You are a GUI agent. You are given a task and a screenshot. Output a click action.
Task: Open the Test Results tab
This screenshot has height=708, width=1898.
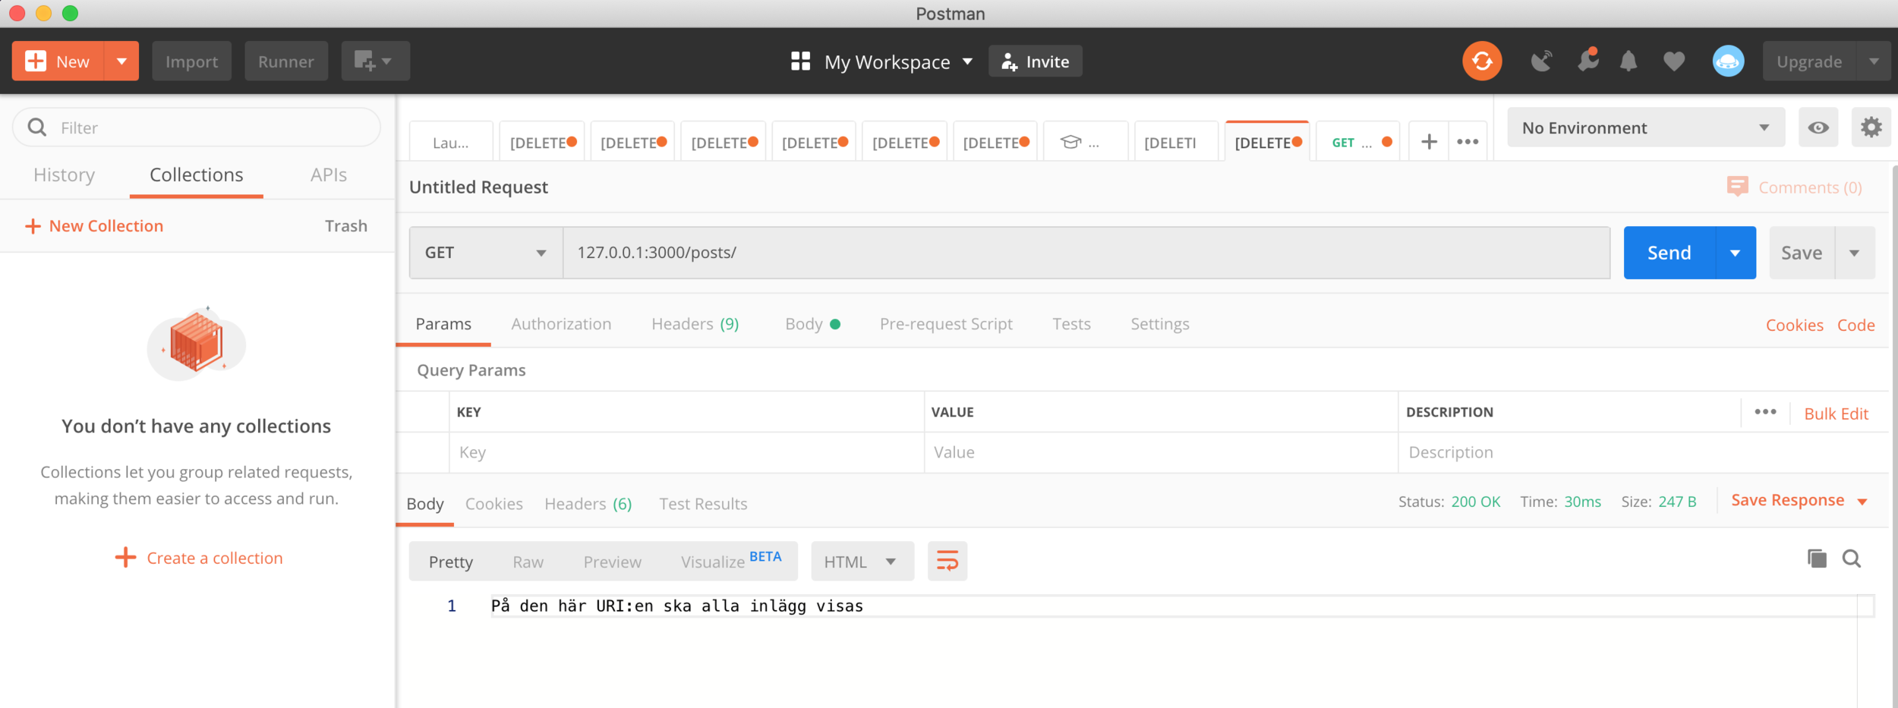[x=703, y=504]
